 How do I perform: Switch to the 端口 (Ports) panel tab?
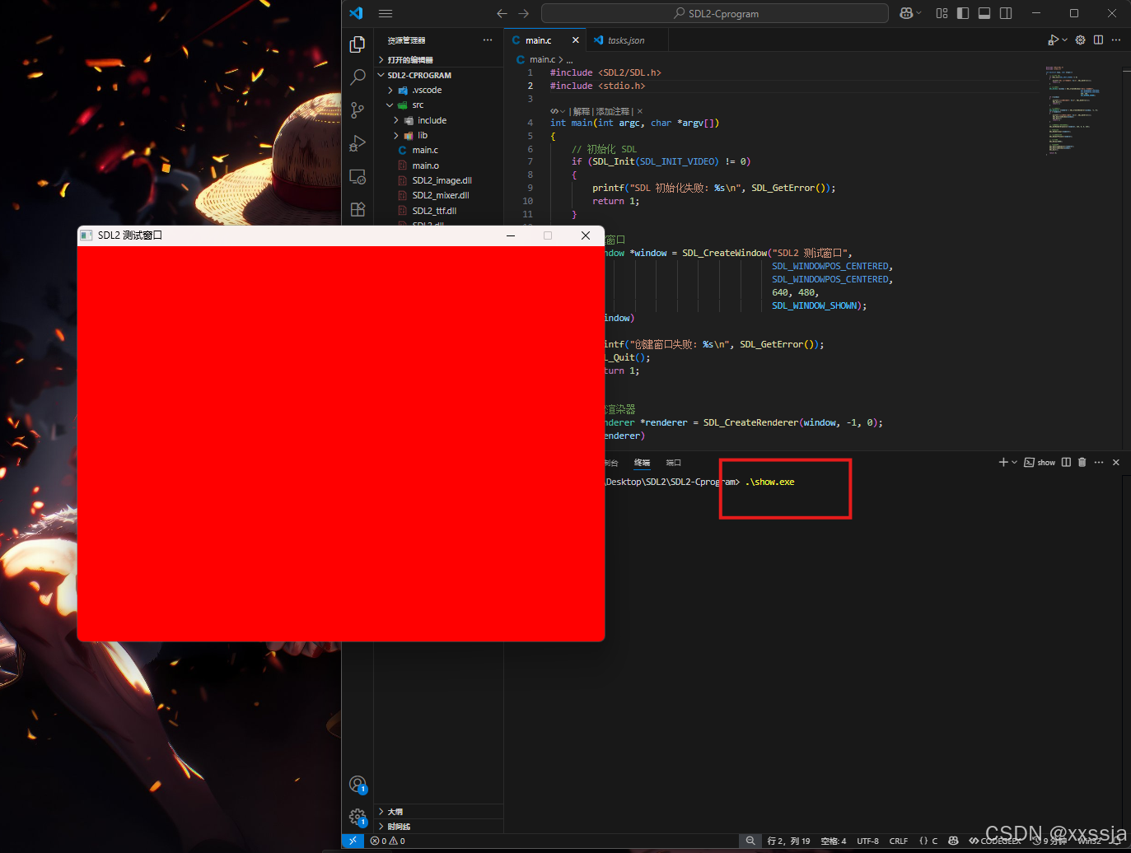[673, 462]
